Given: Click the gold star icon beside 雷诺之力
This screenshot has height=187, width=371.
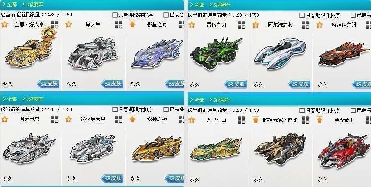Looking at the screenshot, I should point(192,25).
